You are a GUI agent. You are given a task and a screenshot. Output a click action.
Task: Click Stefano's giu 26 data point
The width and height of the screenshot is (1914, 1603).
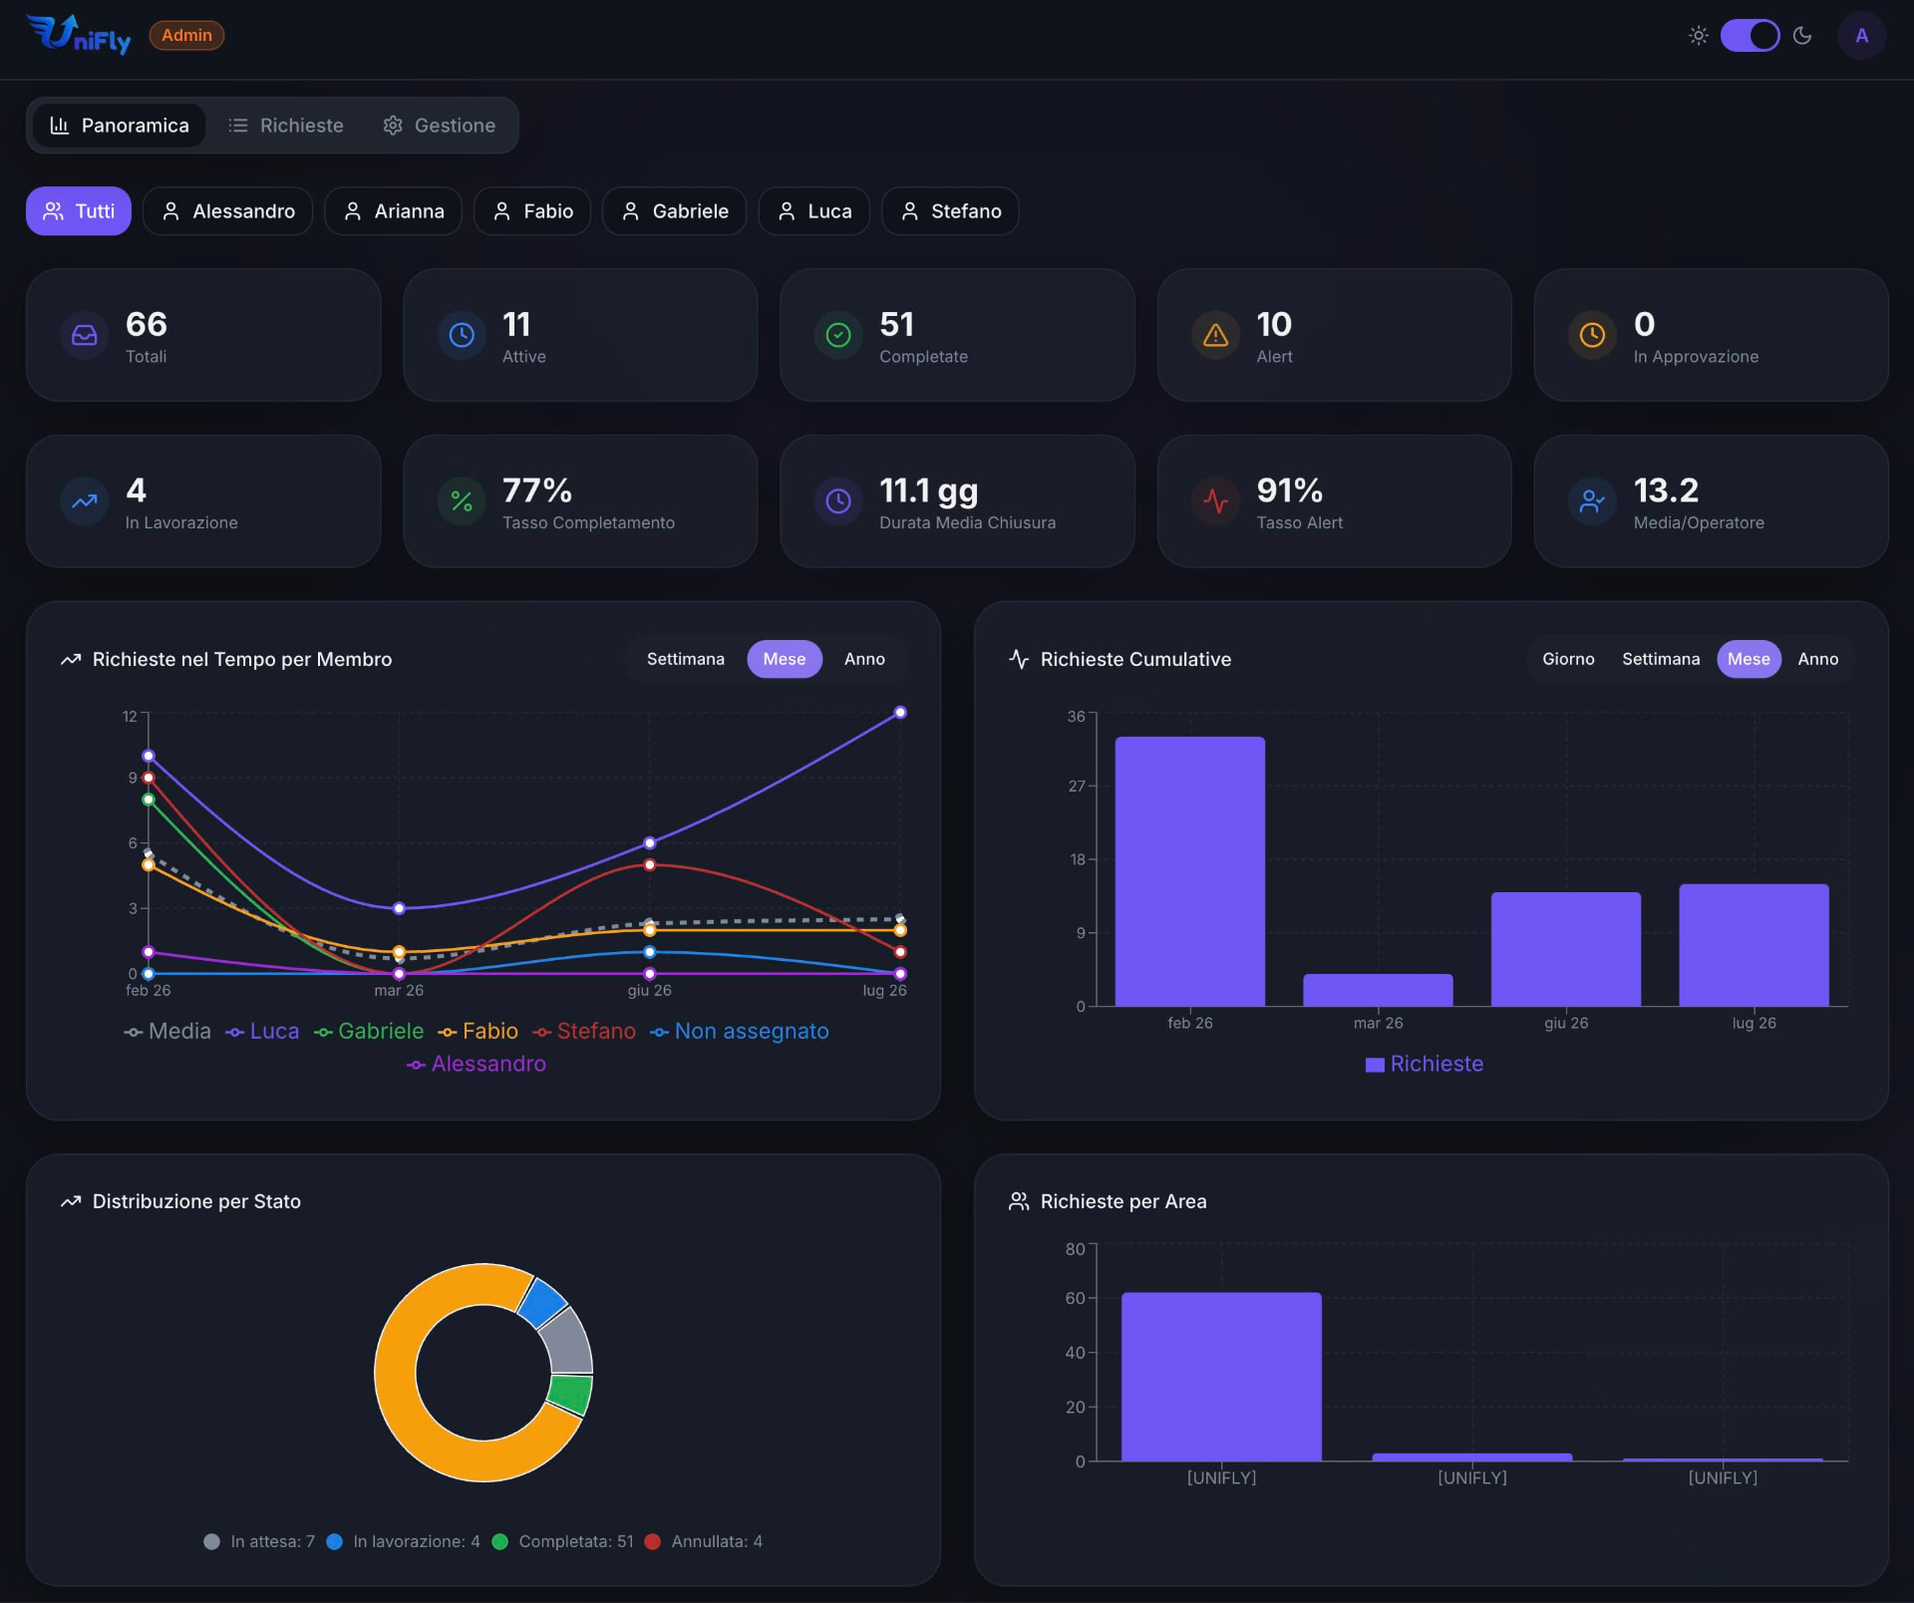(650, 864)
